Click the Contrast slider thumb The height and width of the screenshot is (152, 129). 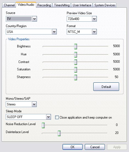tap(75, 62)
